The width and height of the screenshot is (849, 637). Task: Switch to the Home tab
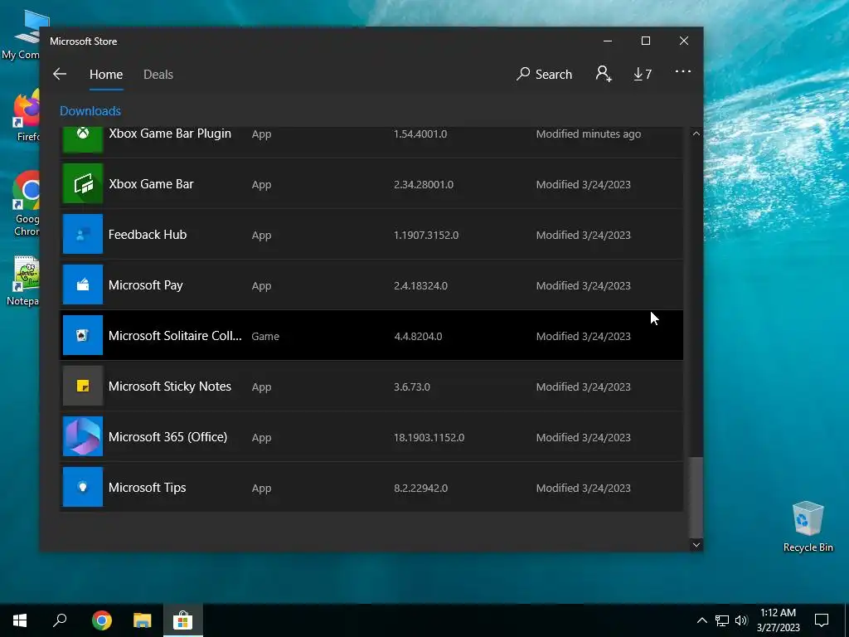[106, 74]
